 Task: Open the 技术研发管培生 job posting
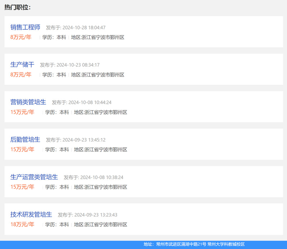(31, 215)
